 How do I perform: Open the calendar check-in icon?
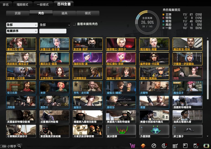pyautogui.click(x=196, y=146)
